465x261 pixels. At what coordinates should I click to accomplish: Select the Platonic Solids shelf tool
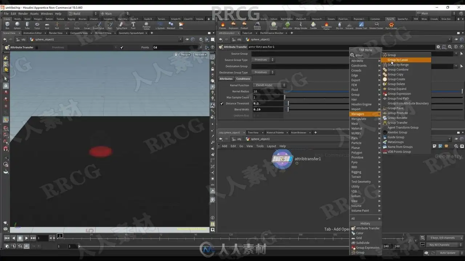(146, 26)
